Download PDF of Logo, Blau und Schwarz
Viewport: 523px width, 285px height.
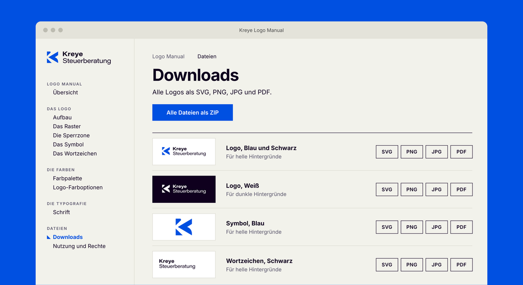[x=461, y=152]
